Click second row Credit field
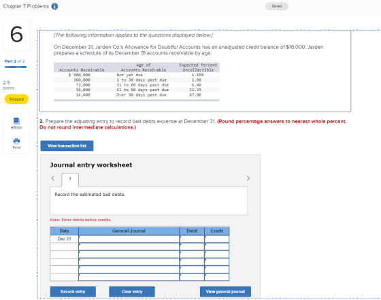This screenshot has width=381, height=300. pos(217,246)
